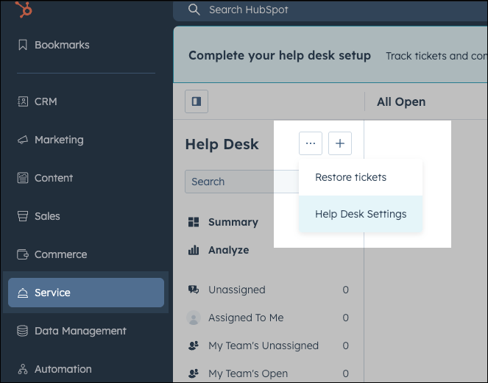This screenshot has width=488, height=383.
Task: Click the search magnifier icon
Action: coord(194,10)
